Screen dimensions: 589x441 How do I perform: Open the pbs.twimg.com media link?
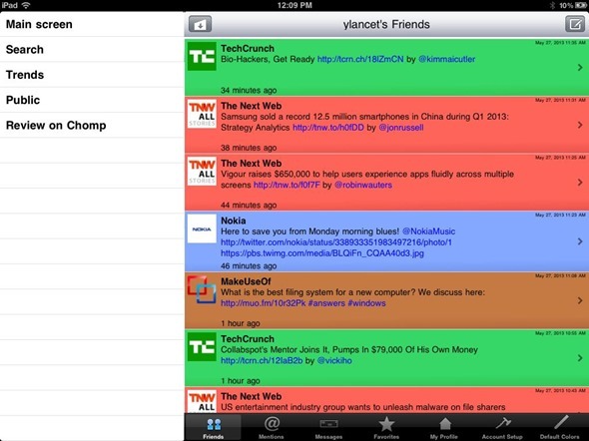click(322, 253)
